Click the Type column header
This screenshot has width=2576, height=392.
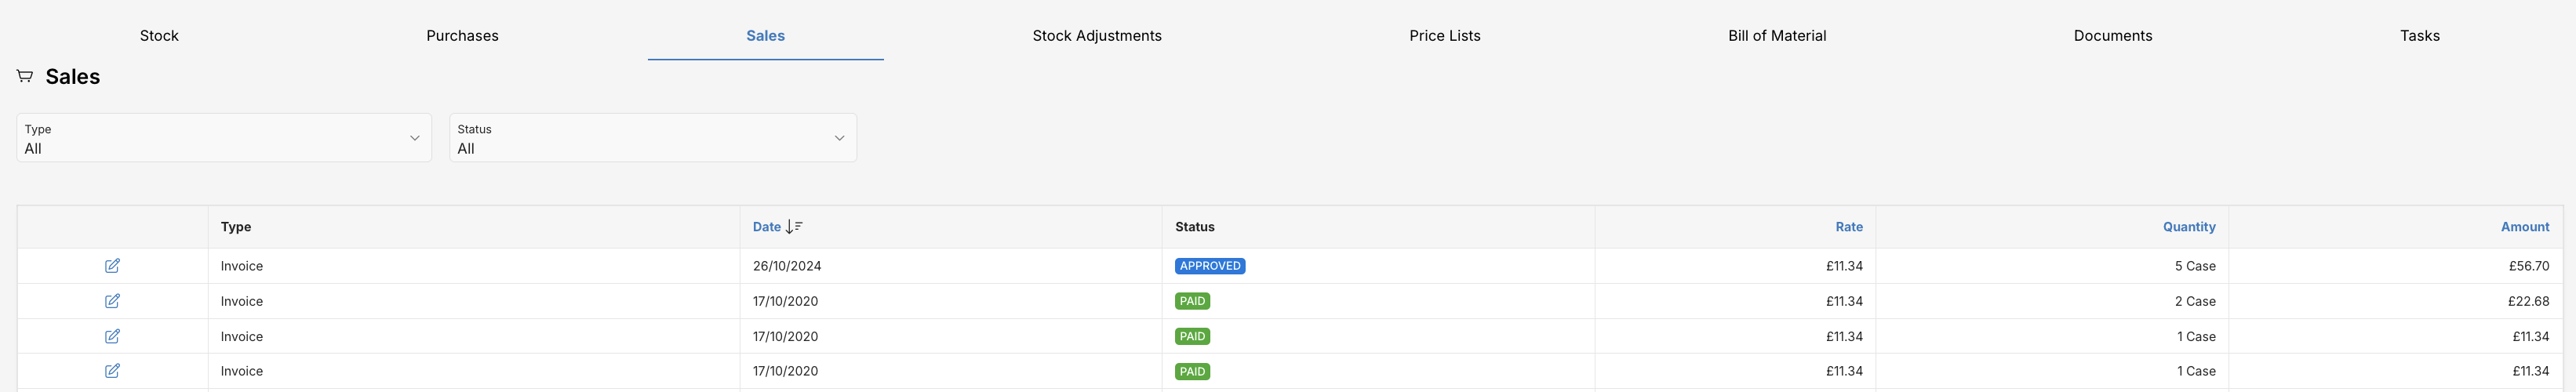tap(236, 227)
